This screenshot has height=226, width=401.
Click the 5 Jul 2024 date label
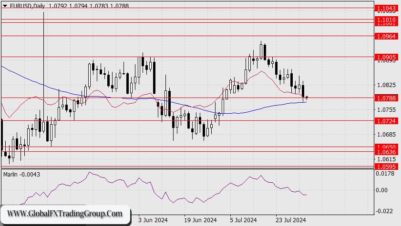243,220
